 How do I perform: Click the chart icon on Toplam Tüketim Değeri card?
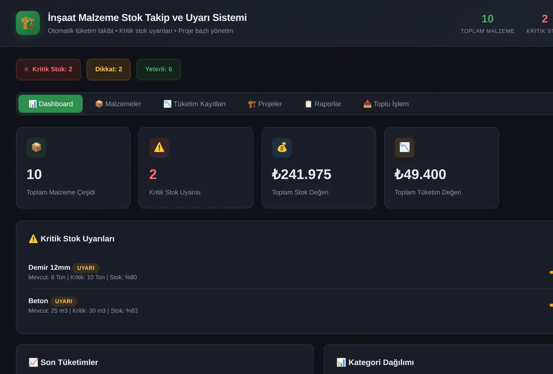pyautogui.click(x=405, y=148)
